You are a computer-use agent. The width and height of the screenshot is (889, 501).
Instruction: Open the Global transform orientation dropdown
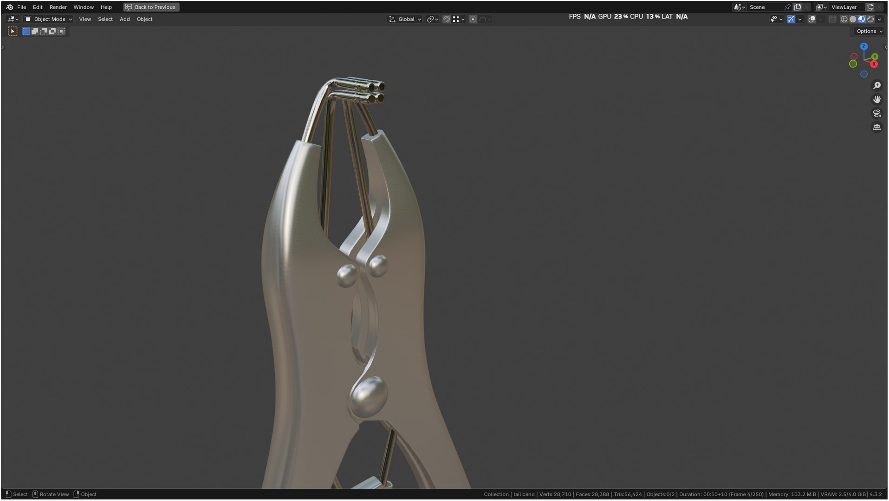pyautogui.click(x=405, y=19)
